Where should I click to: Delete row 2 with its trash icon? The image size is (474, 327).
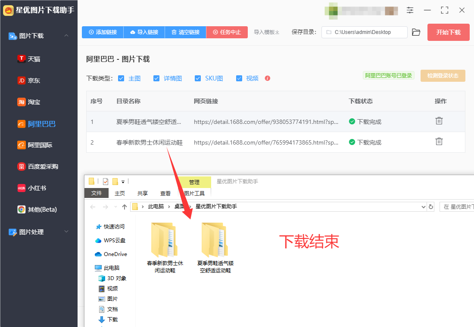[x=439, y=141]
